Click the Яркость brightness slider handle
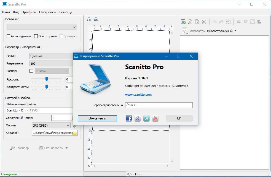Viewport: 271px width, 177px height. pyautogui.click(x=47, y=79)
